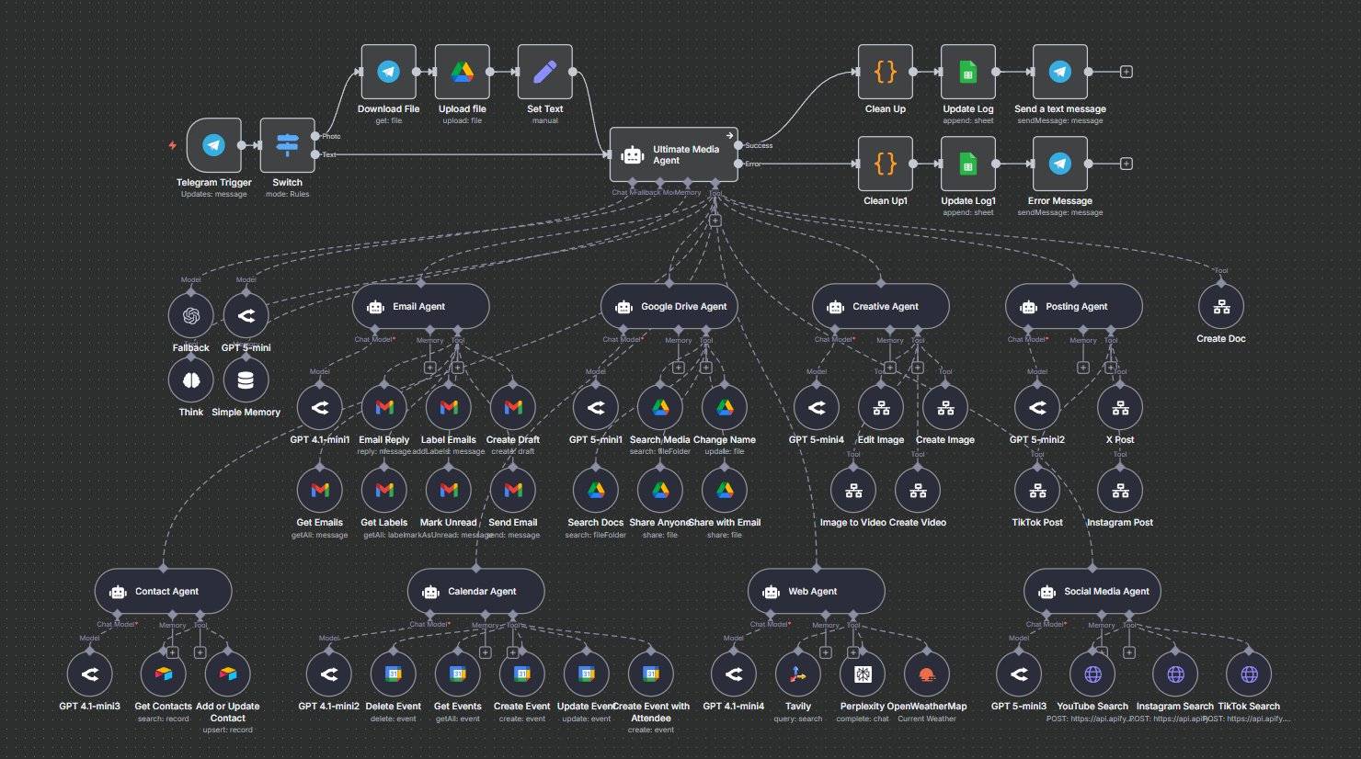Select the Error Message Telegram node
The image size is (1361, 759).
pos(1059,164)
